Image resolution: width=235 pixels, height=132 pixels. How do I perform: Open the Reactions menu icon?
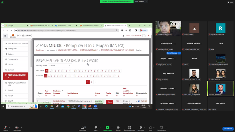point(141,128)
